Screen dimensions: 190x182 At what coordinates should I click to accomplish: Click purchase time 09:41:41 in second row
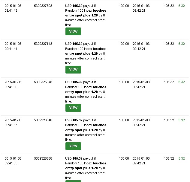[x=11, y=49]
